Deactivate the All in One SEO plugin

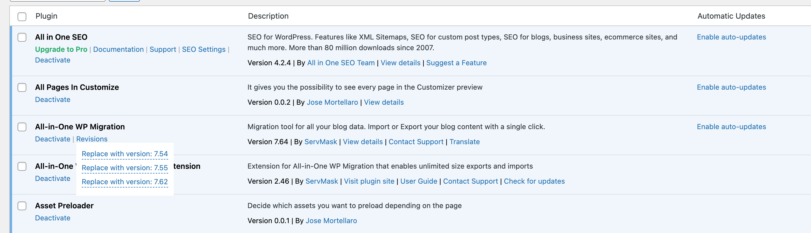tap(53, 60)
